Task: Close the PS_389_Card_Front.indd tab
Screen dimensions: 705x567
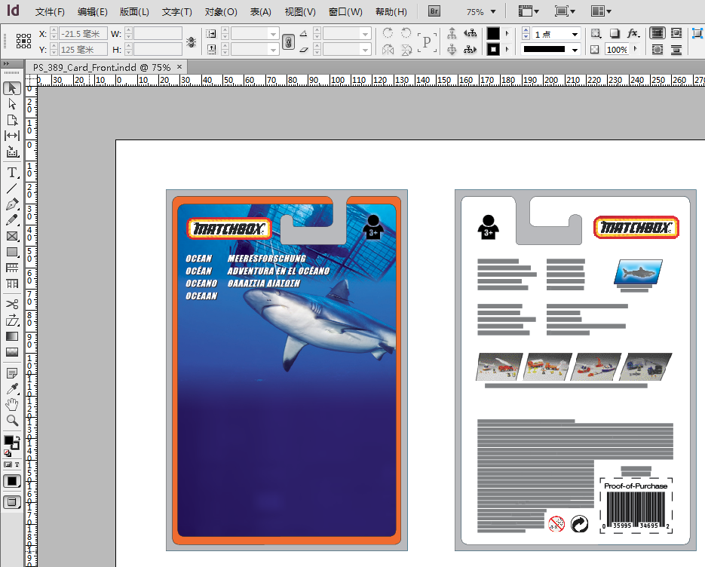Action: click(179, 66)
